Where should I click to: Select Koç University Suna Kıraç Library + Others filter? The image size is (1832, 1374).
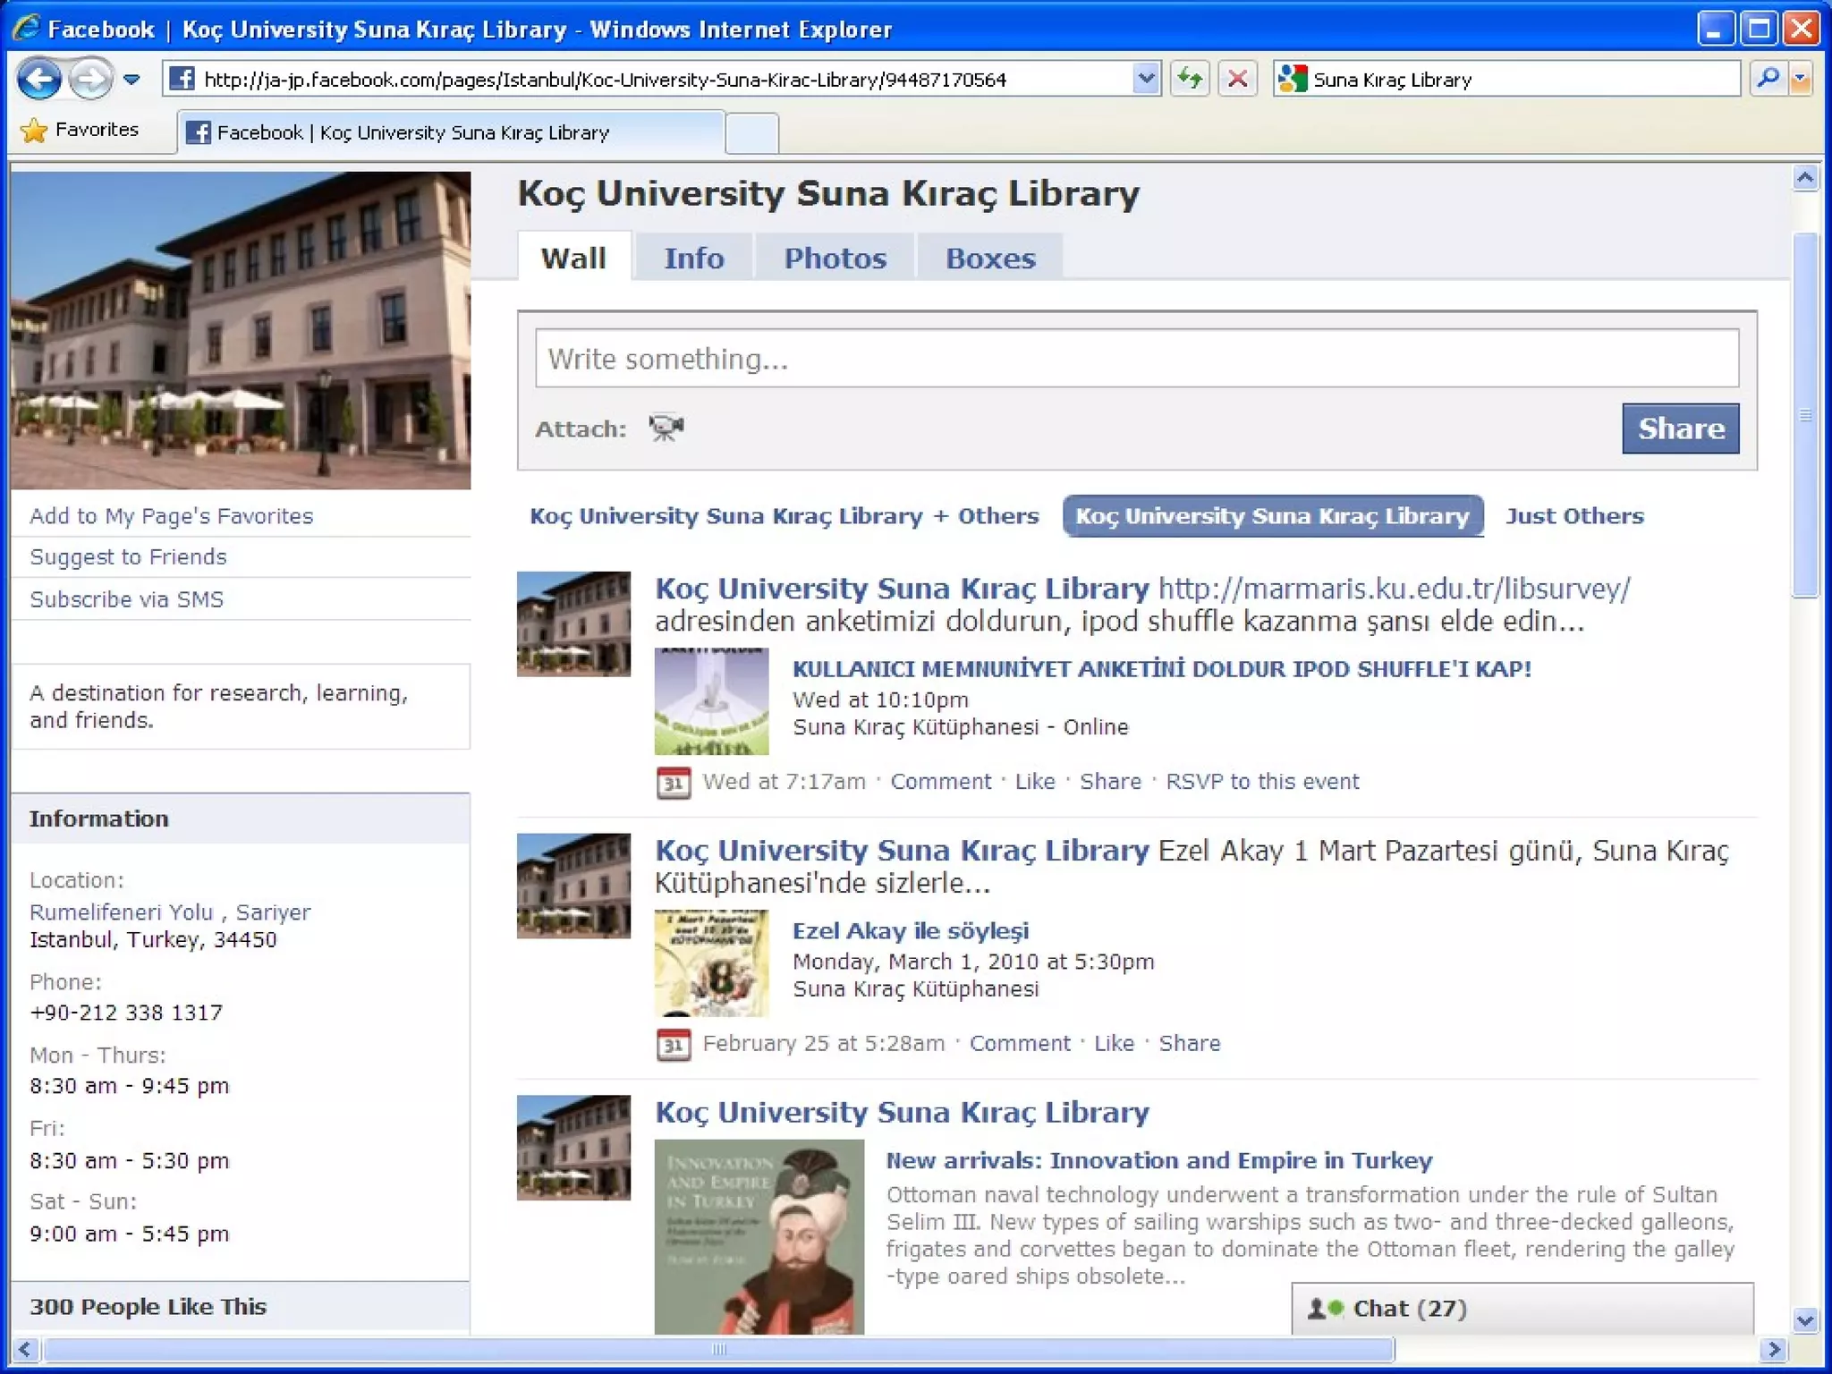pos(784,516)
